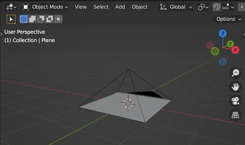Click the Z axis gizmo ball
This screenshot has height=145, width=245.
(x=223, y=33)
